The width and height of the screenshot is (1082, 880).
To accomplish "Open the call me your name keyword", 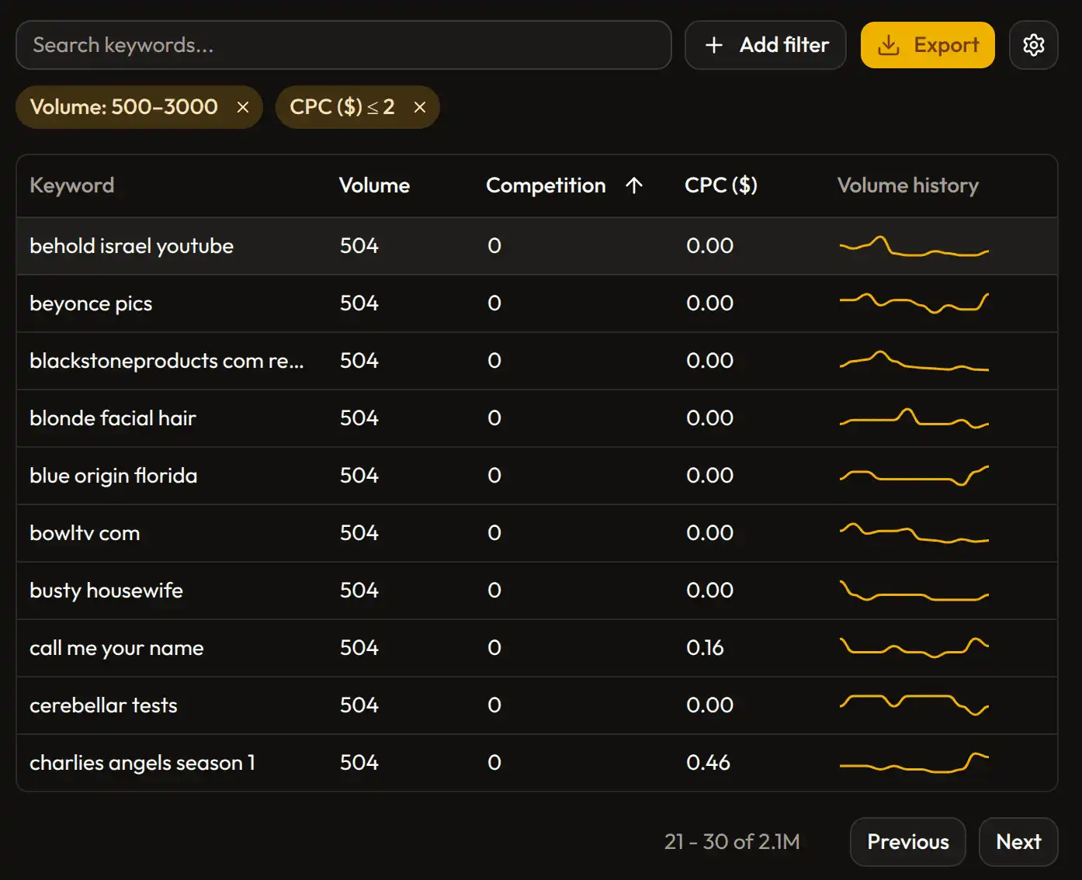I will (116, 648).
